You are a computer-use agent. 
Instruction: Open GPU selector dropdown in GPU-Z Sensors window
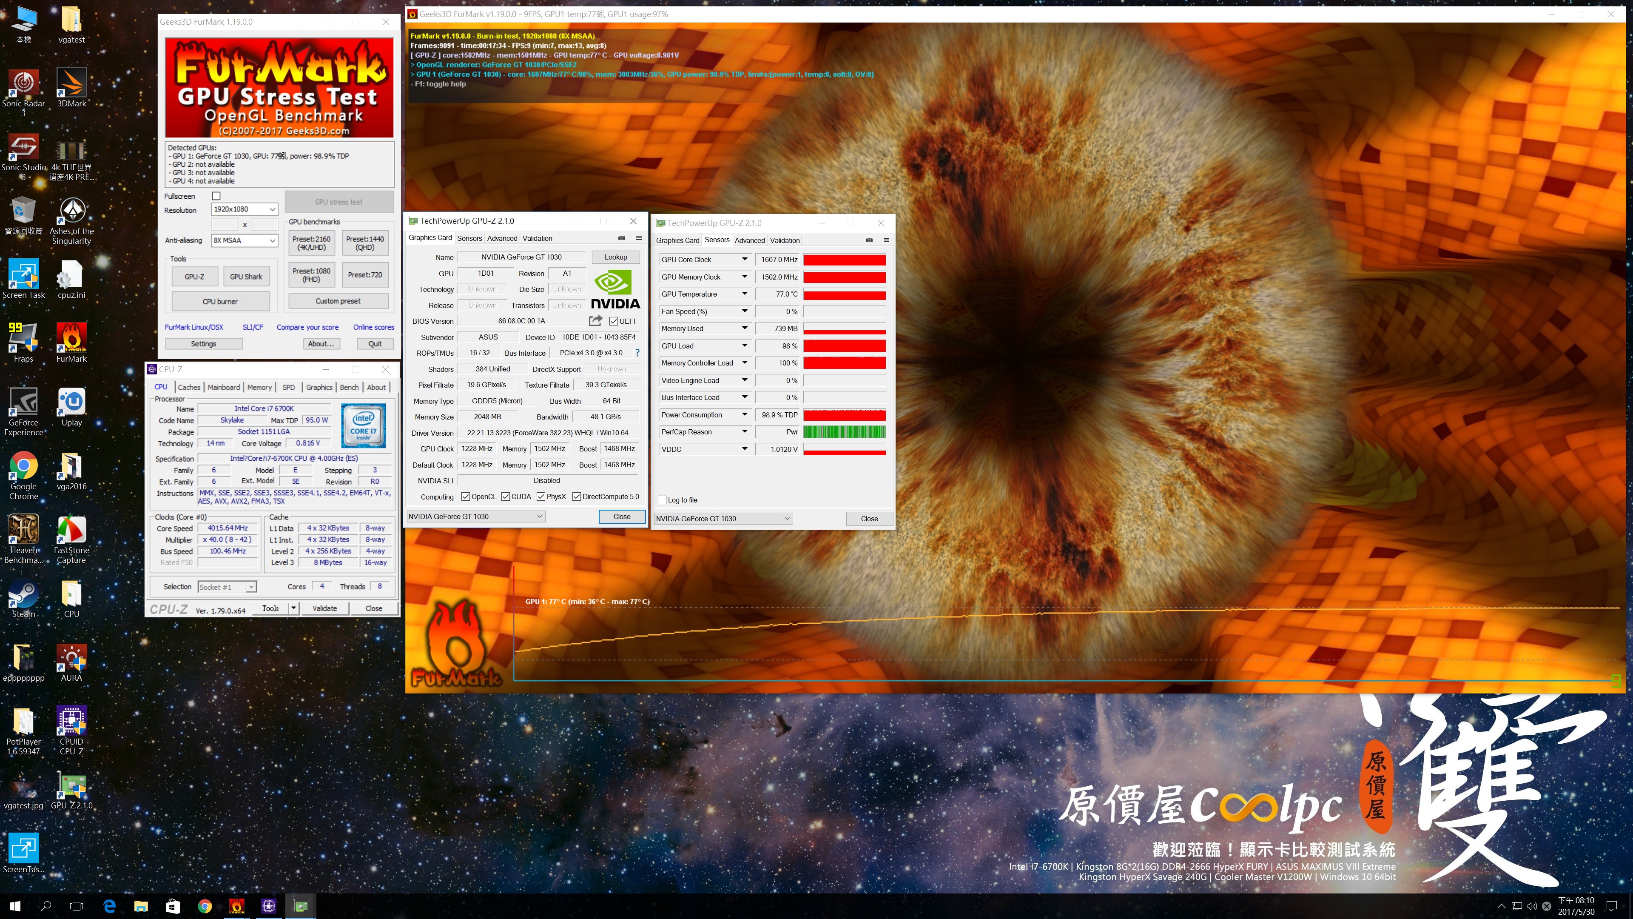pos(723,519)
